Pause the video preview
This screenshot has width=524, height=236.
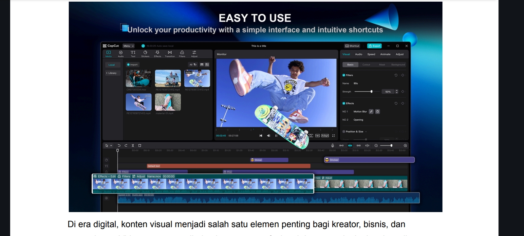pyautogui.click(x=276, y=136)
